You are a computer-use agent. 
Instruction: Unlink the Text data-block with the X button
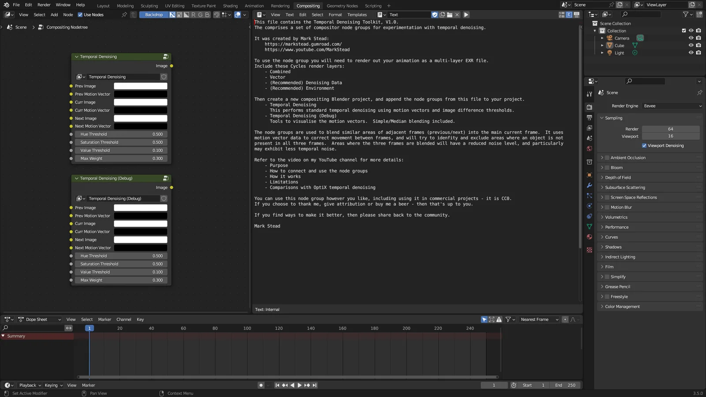click(457, 15)
